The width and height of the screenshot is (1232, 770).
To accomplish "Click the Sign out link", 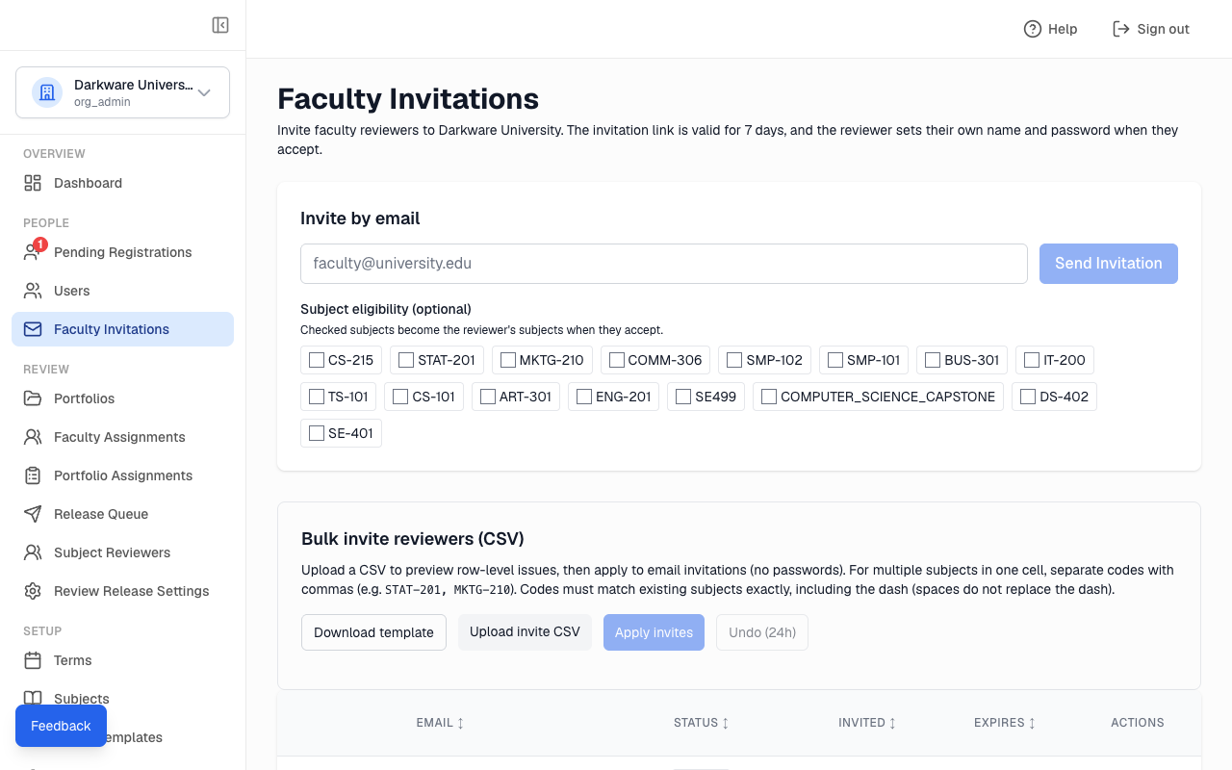I will (1150, 29).
